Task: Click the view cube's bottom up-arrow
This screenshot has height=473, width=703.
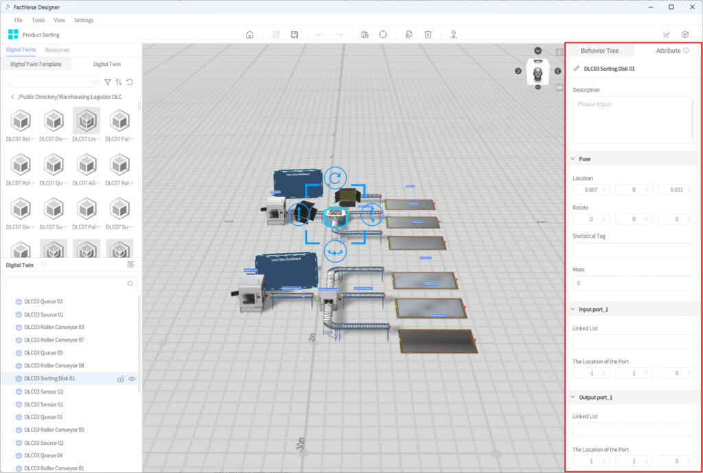Action: coord(538,87)
